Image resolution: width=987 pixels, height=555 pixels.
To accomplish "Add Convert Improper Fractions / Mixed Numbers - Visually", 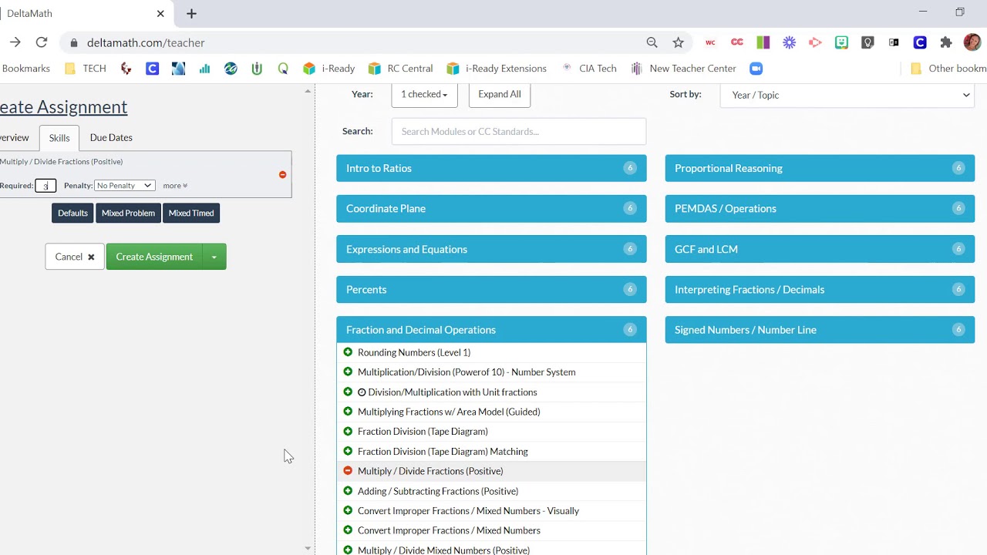I will [348, 510].
